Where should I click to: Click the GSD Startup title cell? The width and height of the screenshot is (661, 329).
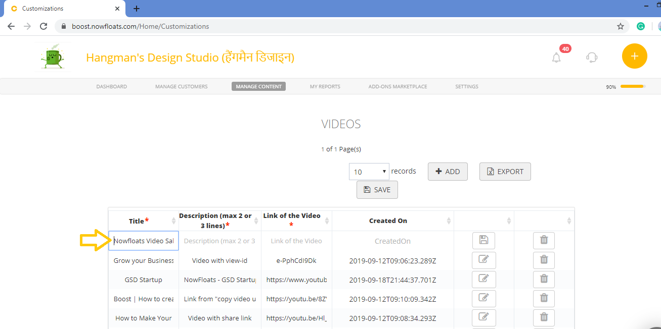click(x=144, y=280)
